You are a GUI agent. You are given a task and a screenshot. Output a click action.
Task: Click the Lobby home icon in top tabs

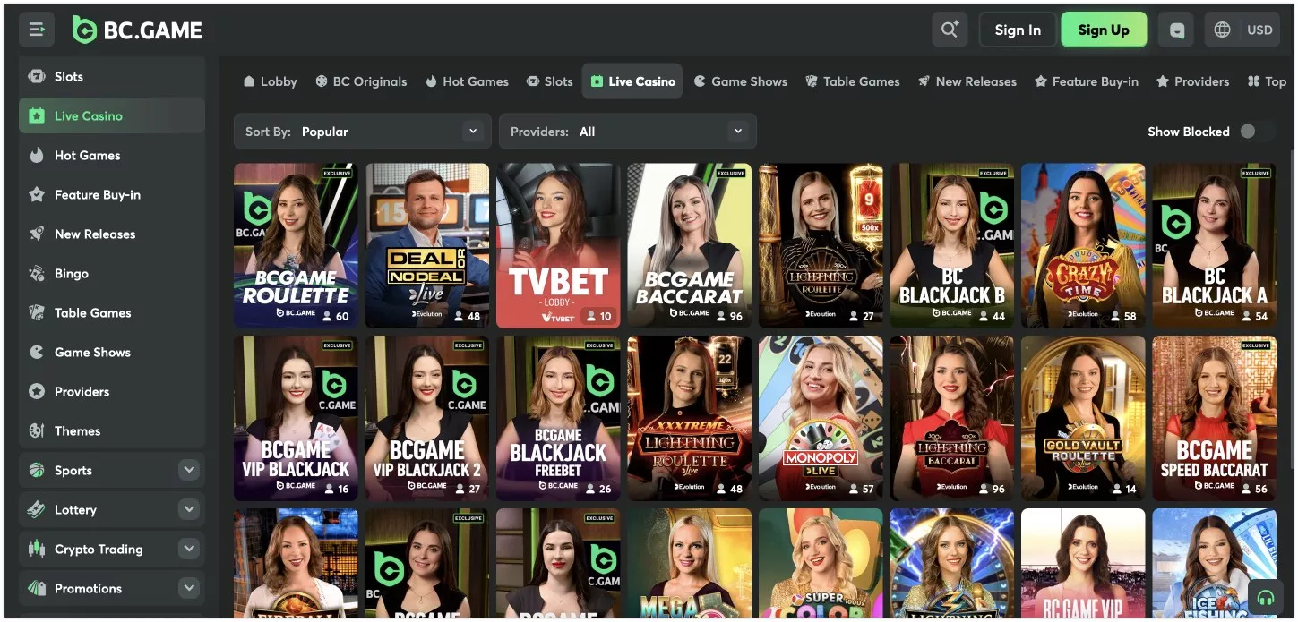pyautogui.click(x=249, y=81)
